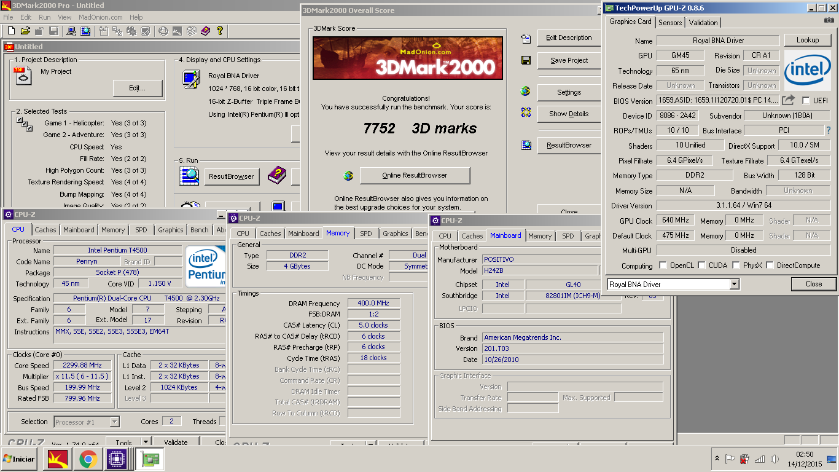Open the Run menu

click(x=45, y=17)
